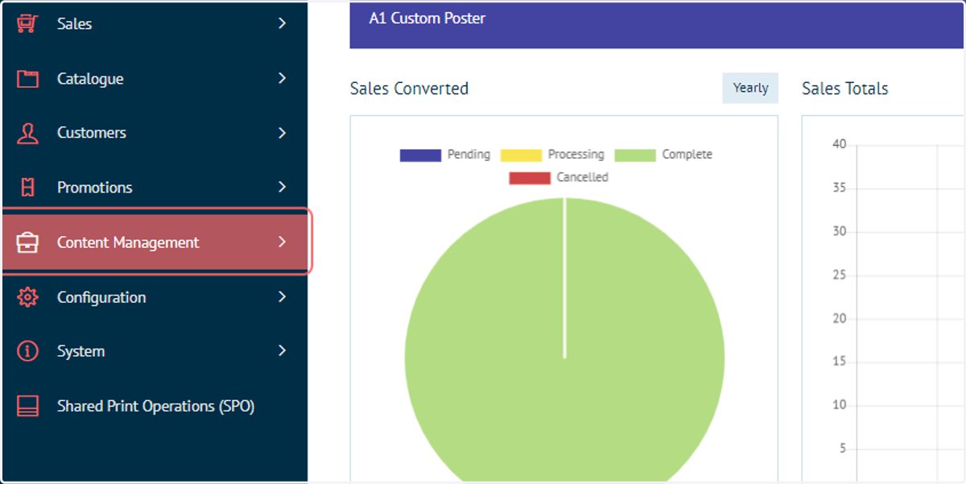This screenshot has height=484, width=966.
Task: Open the Customers menu item
Action: click(154, 133)
